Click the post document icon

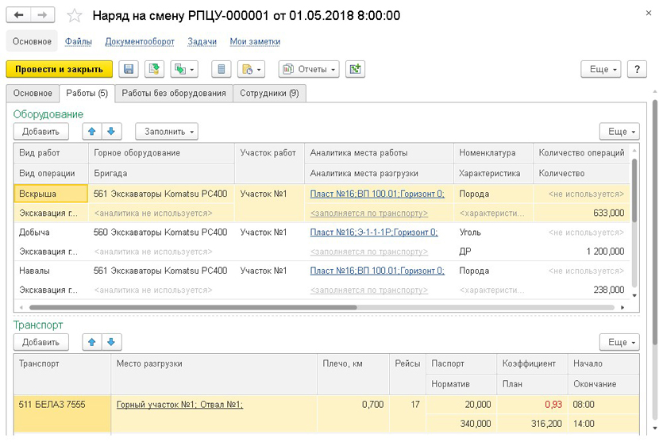[154, 69]
